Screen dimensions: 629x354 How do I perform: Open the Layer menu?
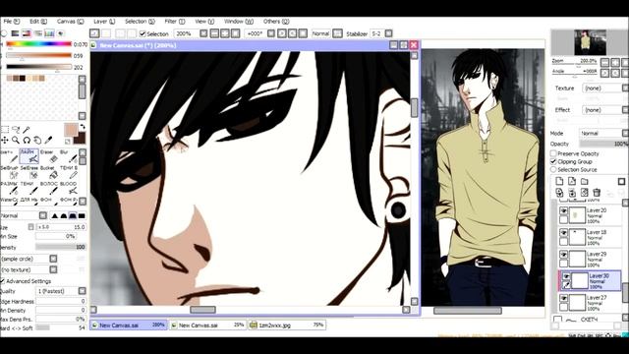(x=104, y=22)
